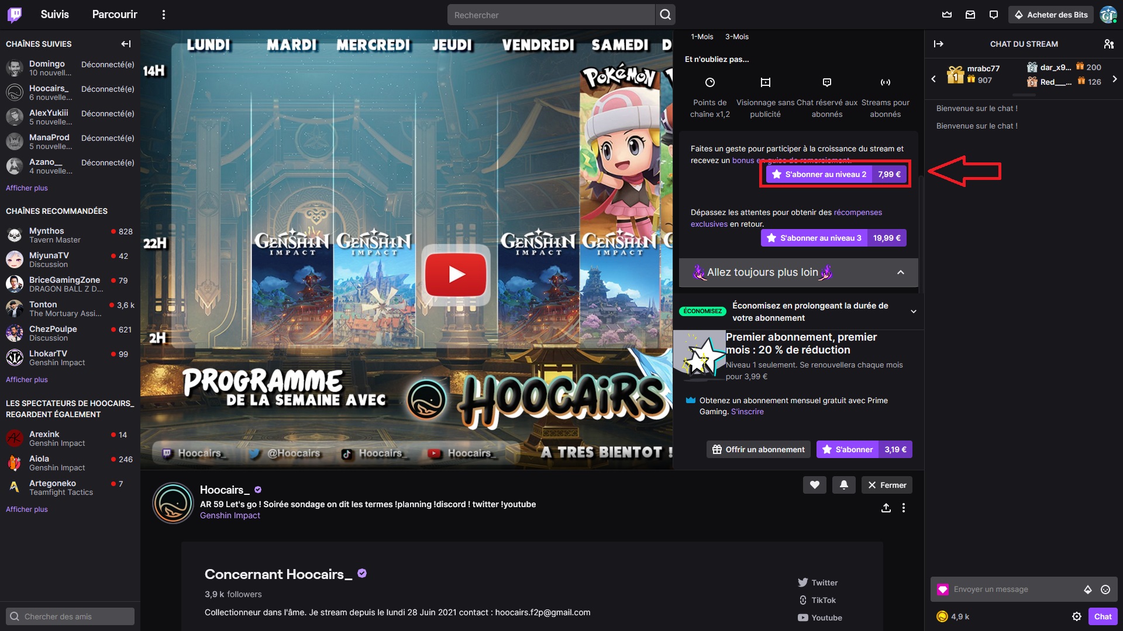The image size is (1123, 631).
Task: Open TikTok social link
Action: tap(817, 600)
